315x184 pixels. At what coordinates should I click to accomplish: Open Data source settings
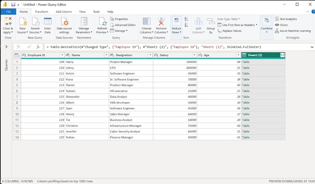point(64,22)
